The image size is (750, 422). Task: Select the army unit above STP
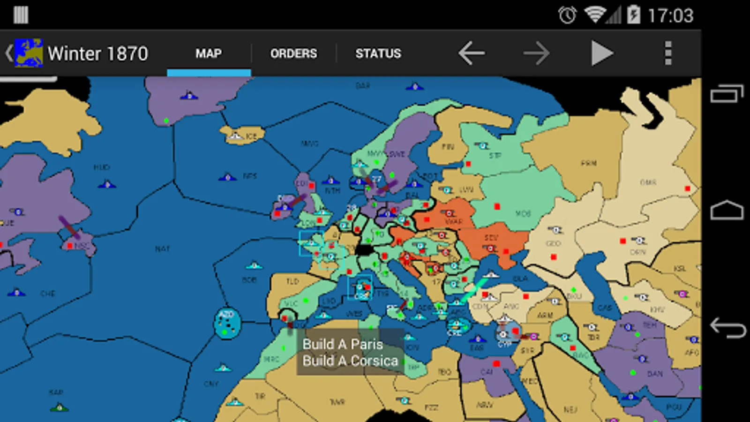(482, 146)
